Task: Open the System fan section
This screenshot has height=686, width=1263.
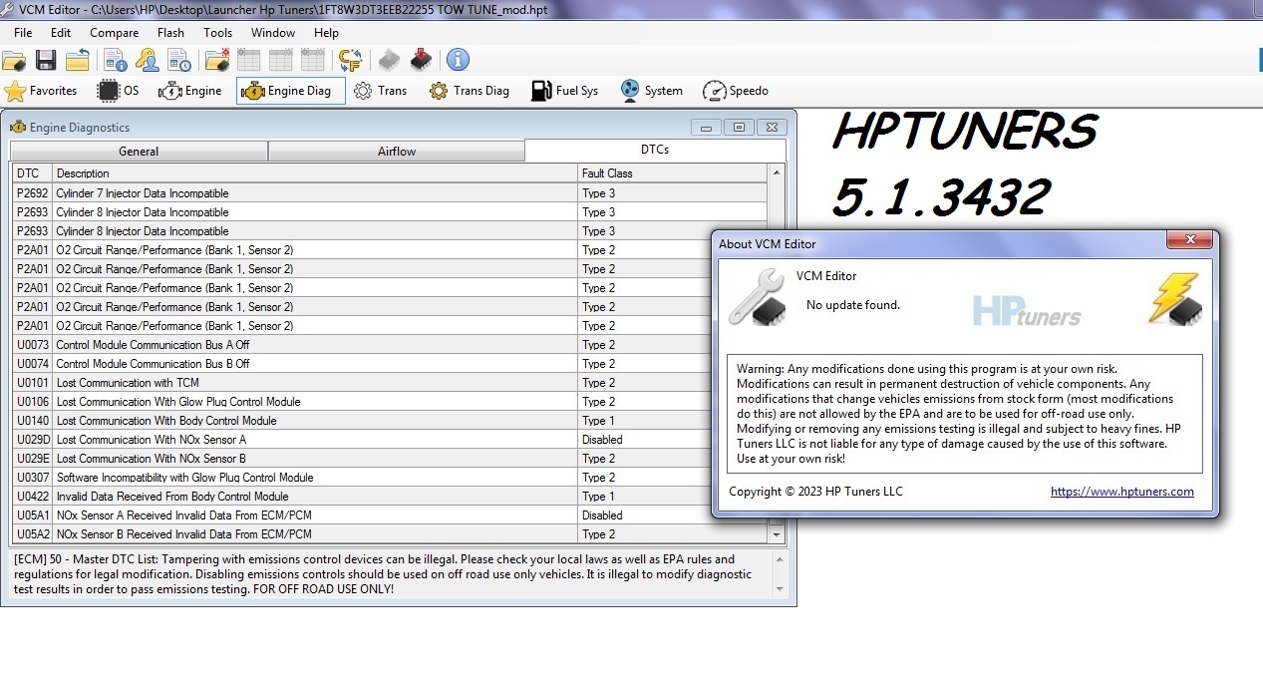Action: coord(651,91)
